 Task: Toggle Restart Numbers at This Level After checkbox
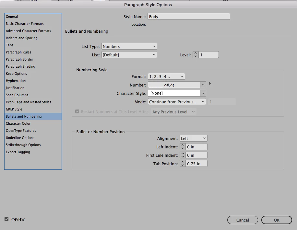[x=77, y=111]
